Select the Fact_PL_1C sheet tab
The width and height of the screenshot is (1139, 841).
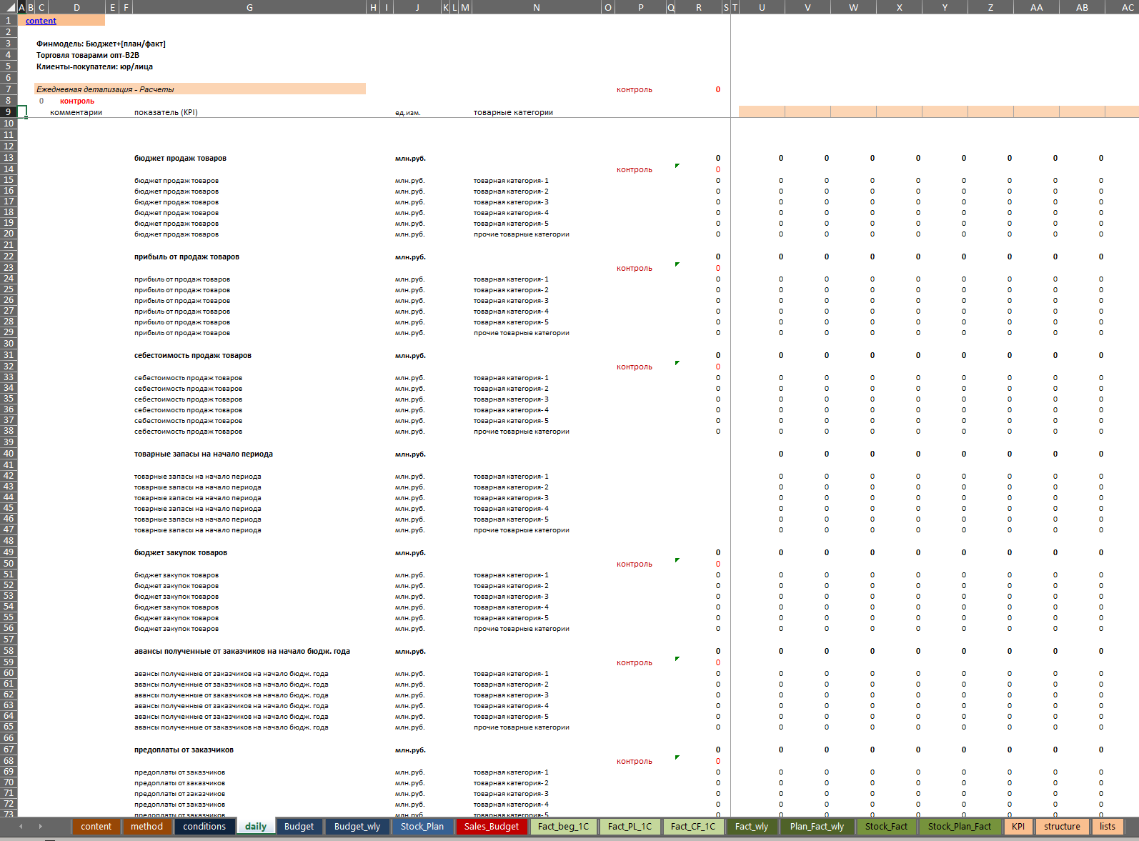[x=630, y=827]
